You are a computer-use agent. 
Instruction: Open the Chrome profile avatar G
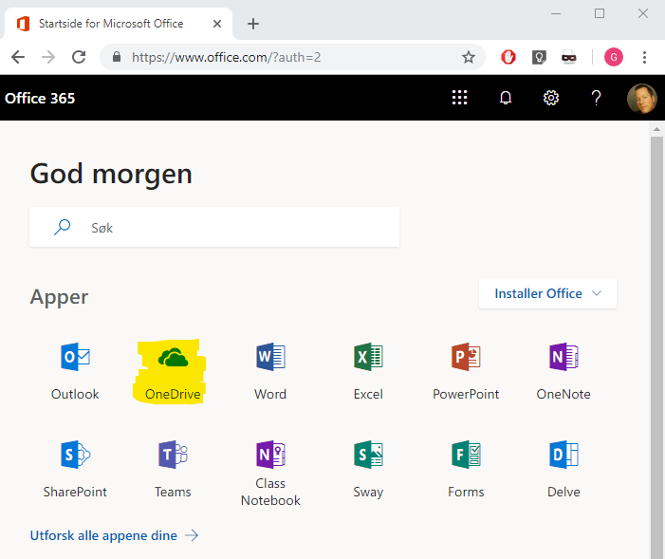coord(613,57)
